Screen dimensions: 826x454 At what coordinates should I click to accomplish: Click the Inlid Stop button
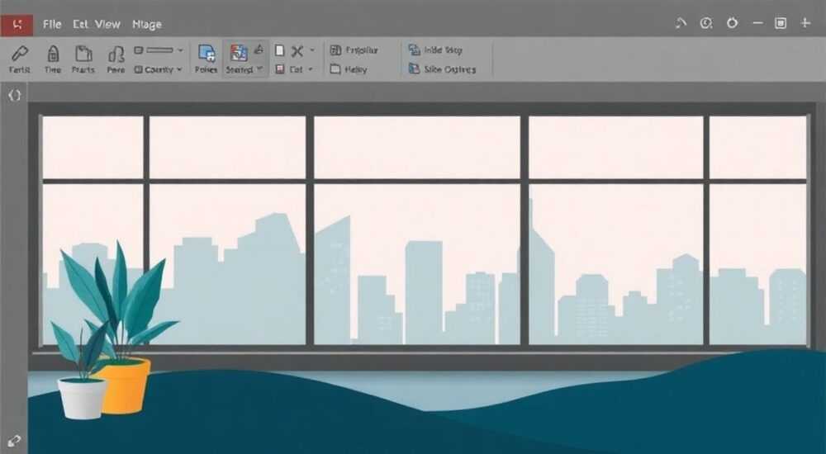point(435,50)
